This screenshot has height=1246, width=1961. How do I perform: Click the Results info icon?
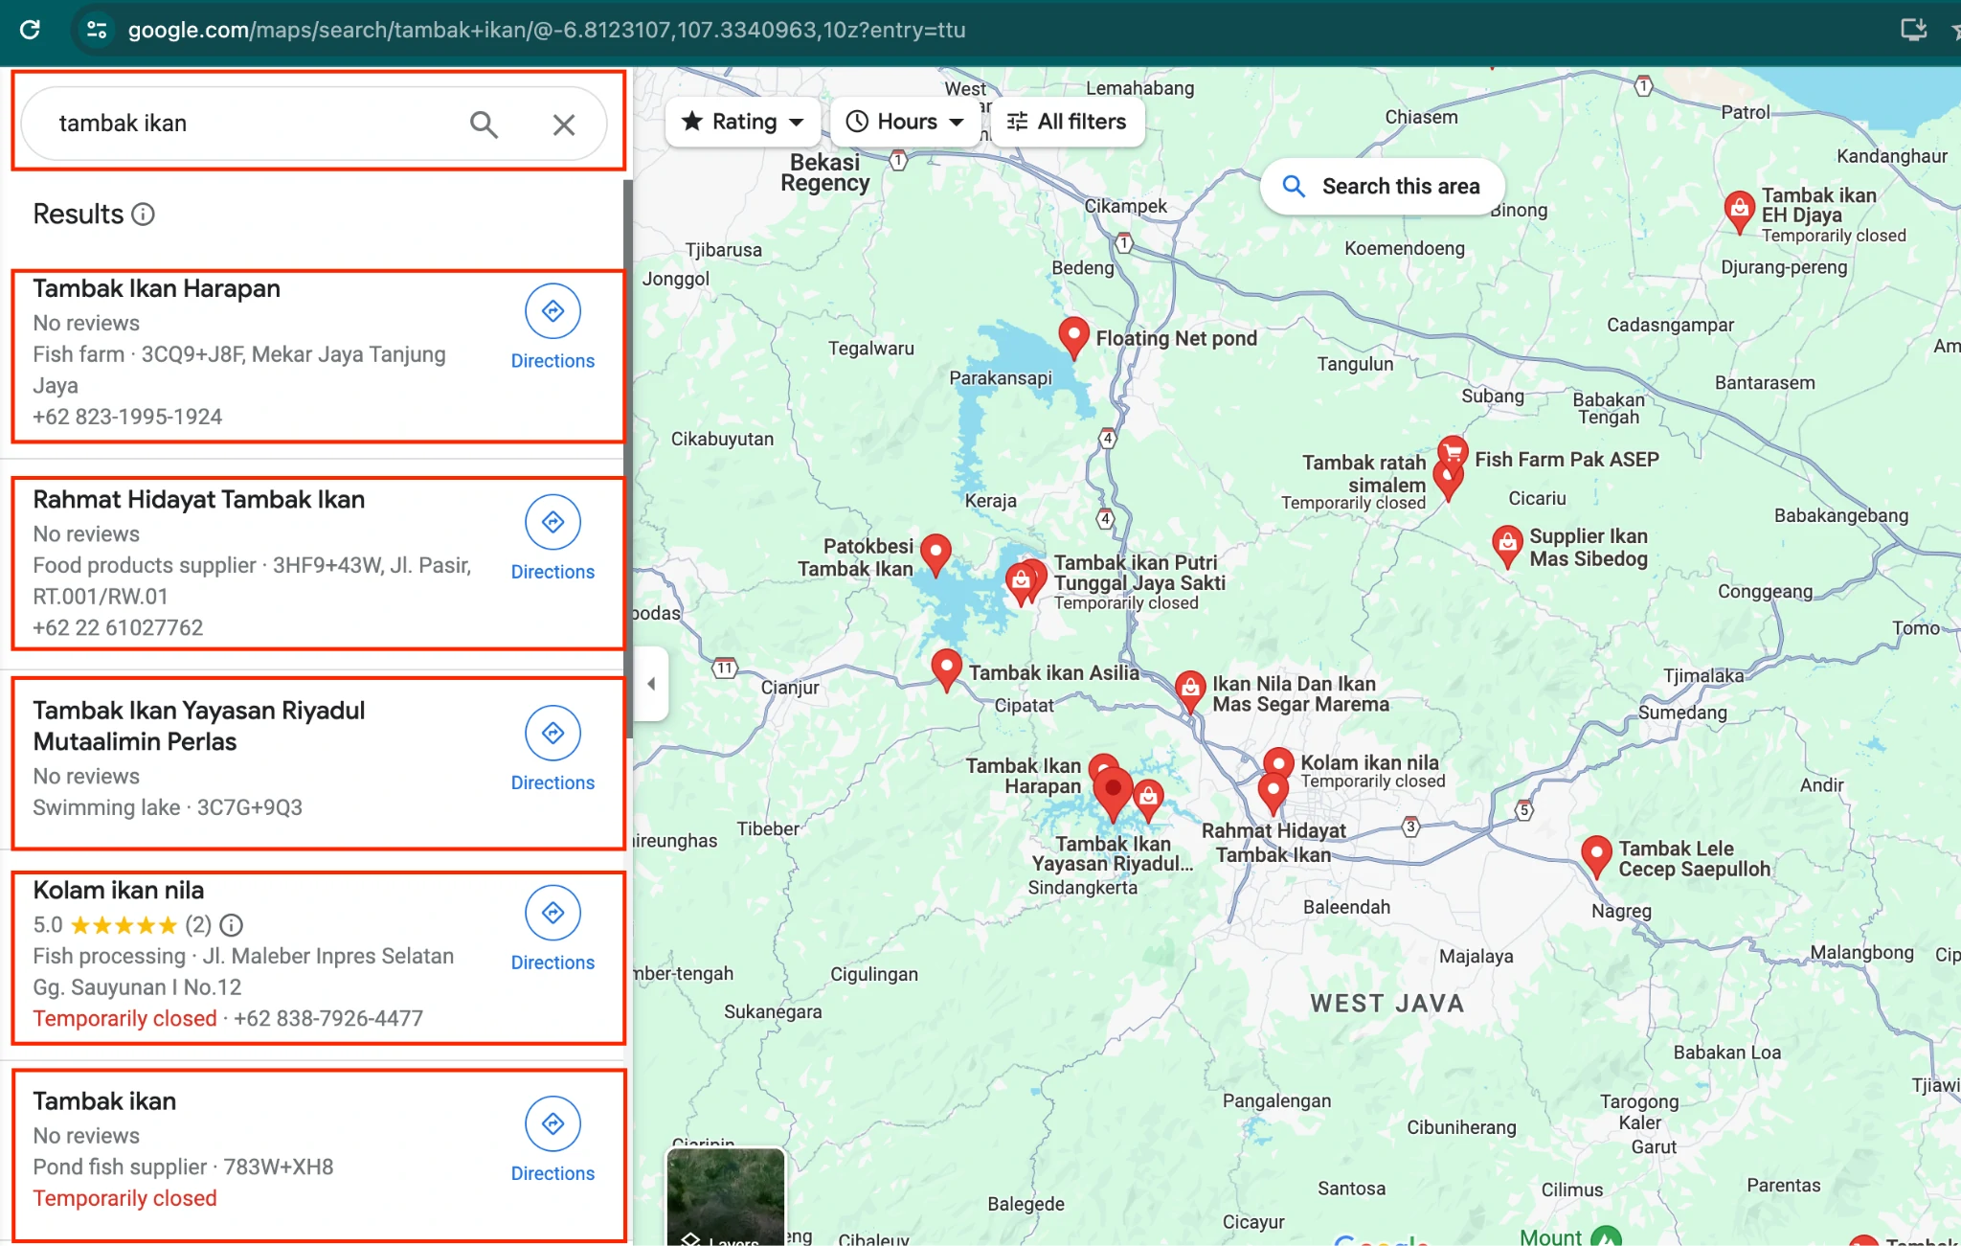pos(143,214)
